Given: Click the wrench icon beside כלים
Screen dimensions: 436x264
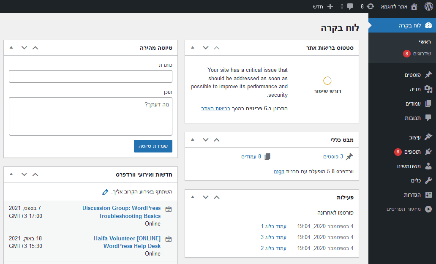Looking at the screenshot, I should click(x=428, y=180).
